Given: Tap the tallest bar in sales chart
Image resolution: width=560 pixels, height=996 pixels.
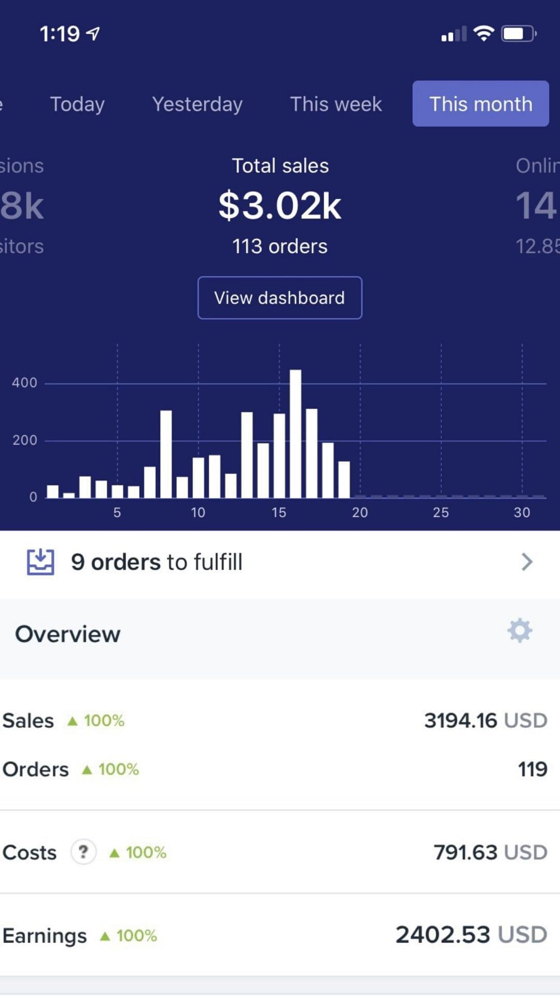Looking at the screenshot, I should coord(296,433).
